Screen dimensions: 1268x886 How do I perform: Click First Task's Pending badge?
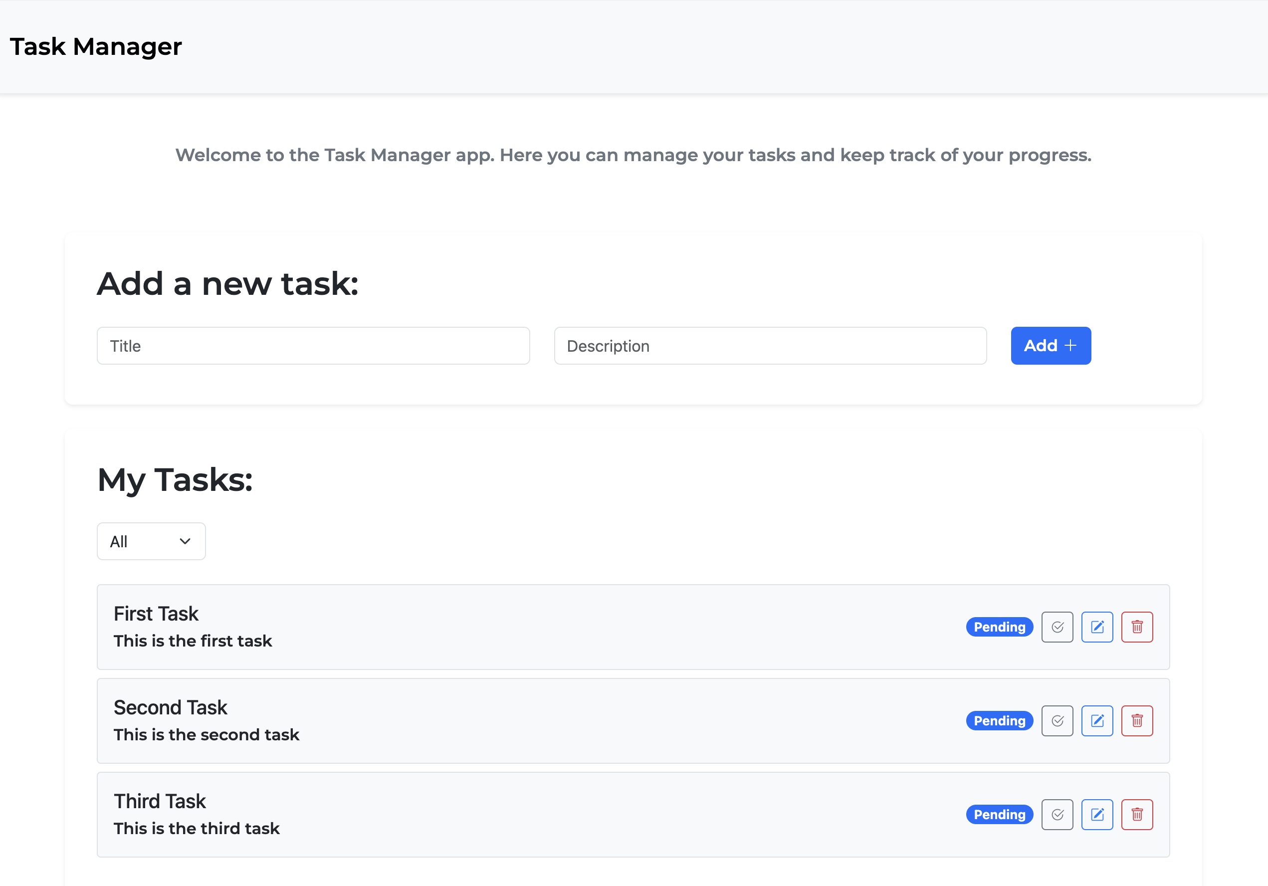point(999,627)
